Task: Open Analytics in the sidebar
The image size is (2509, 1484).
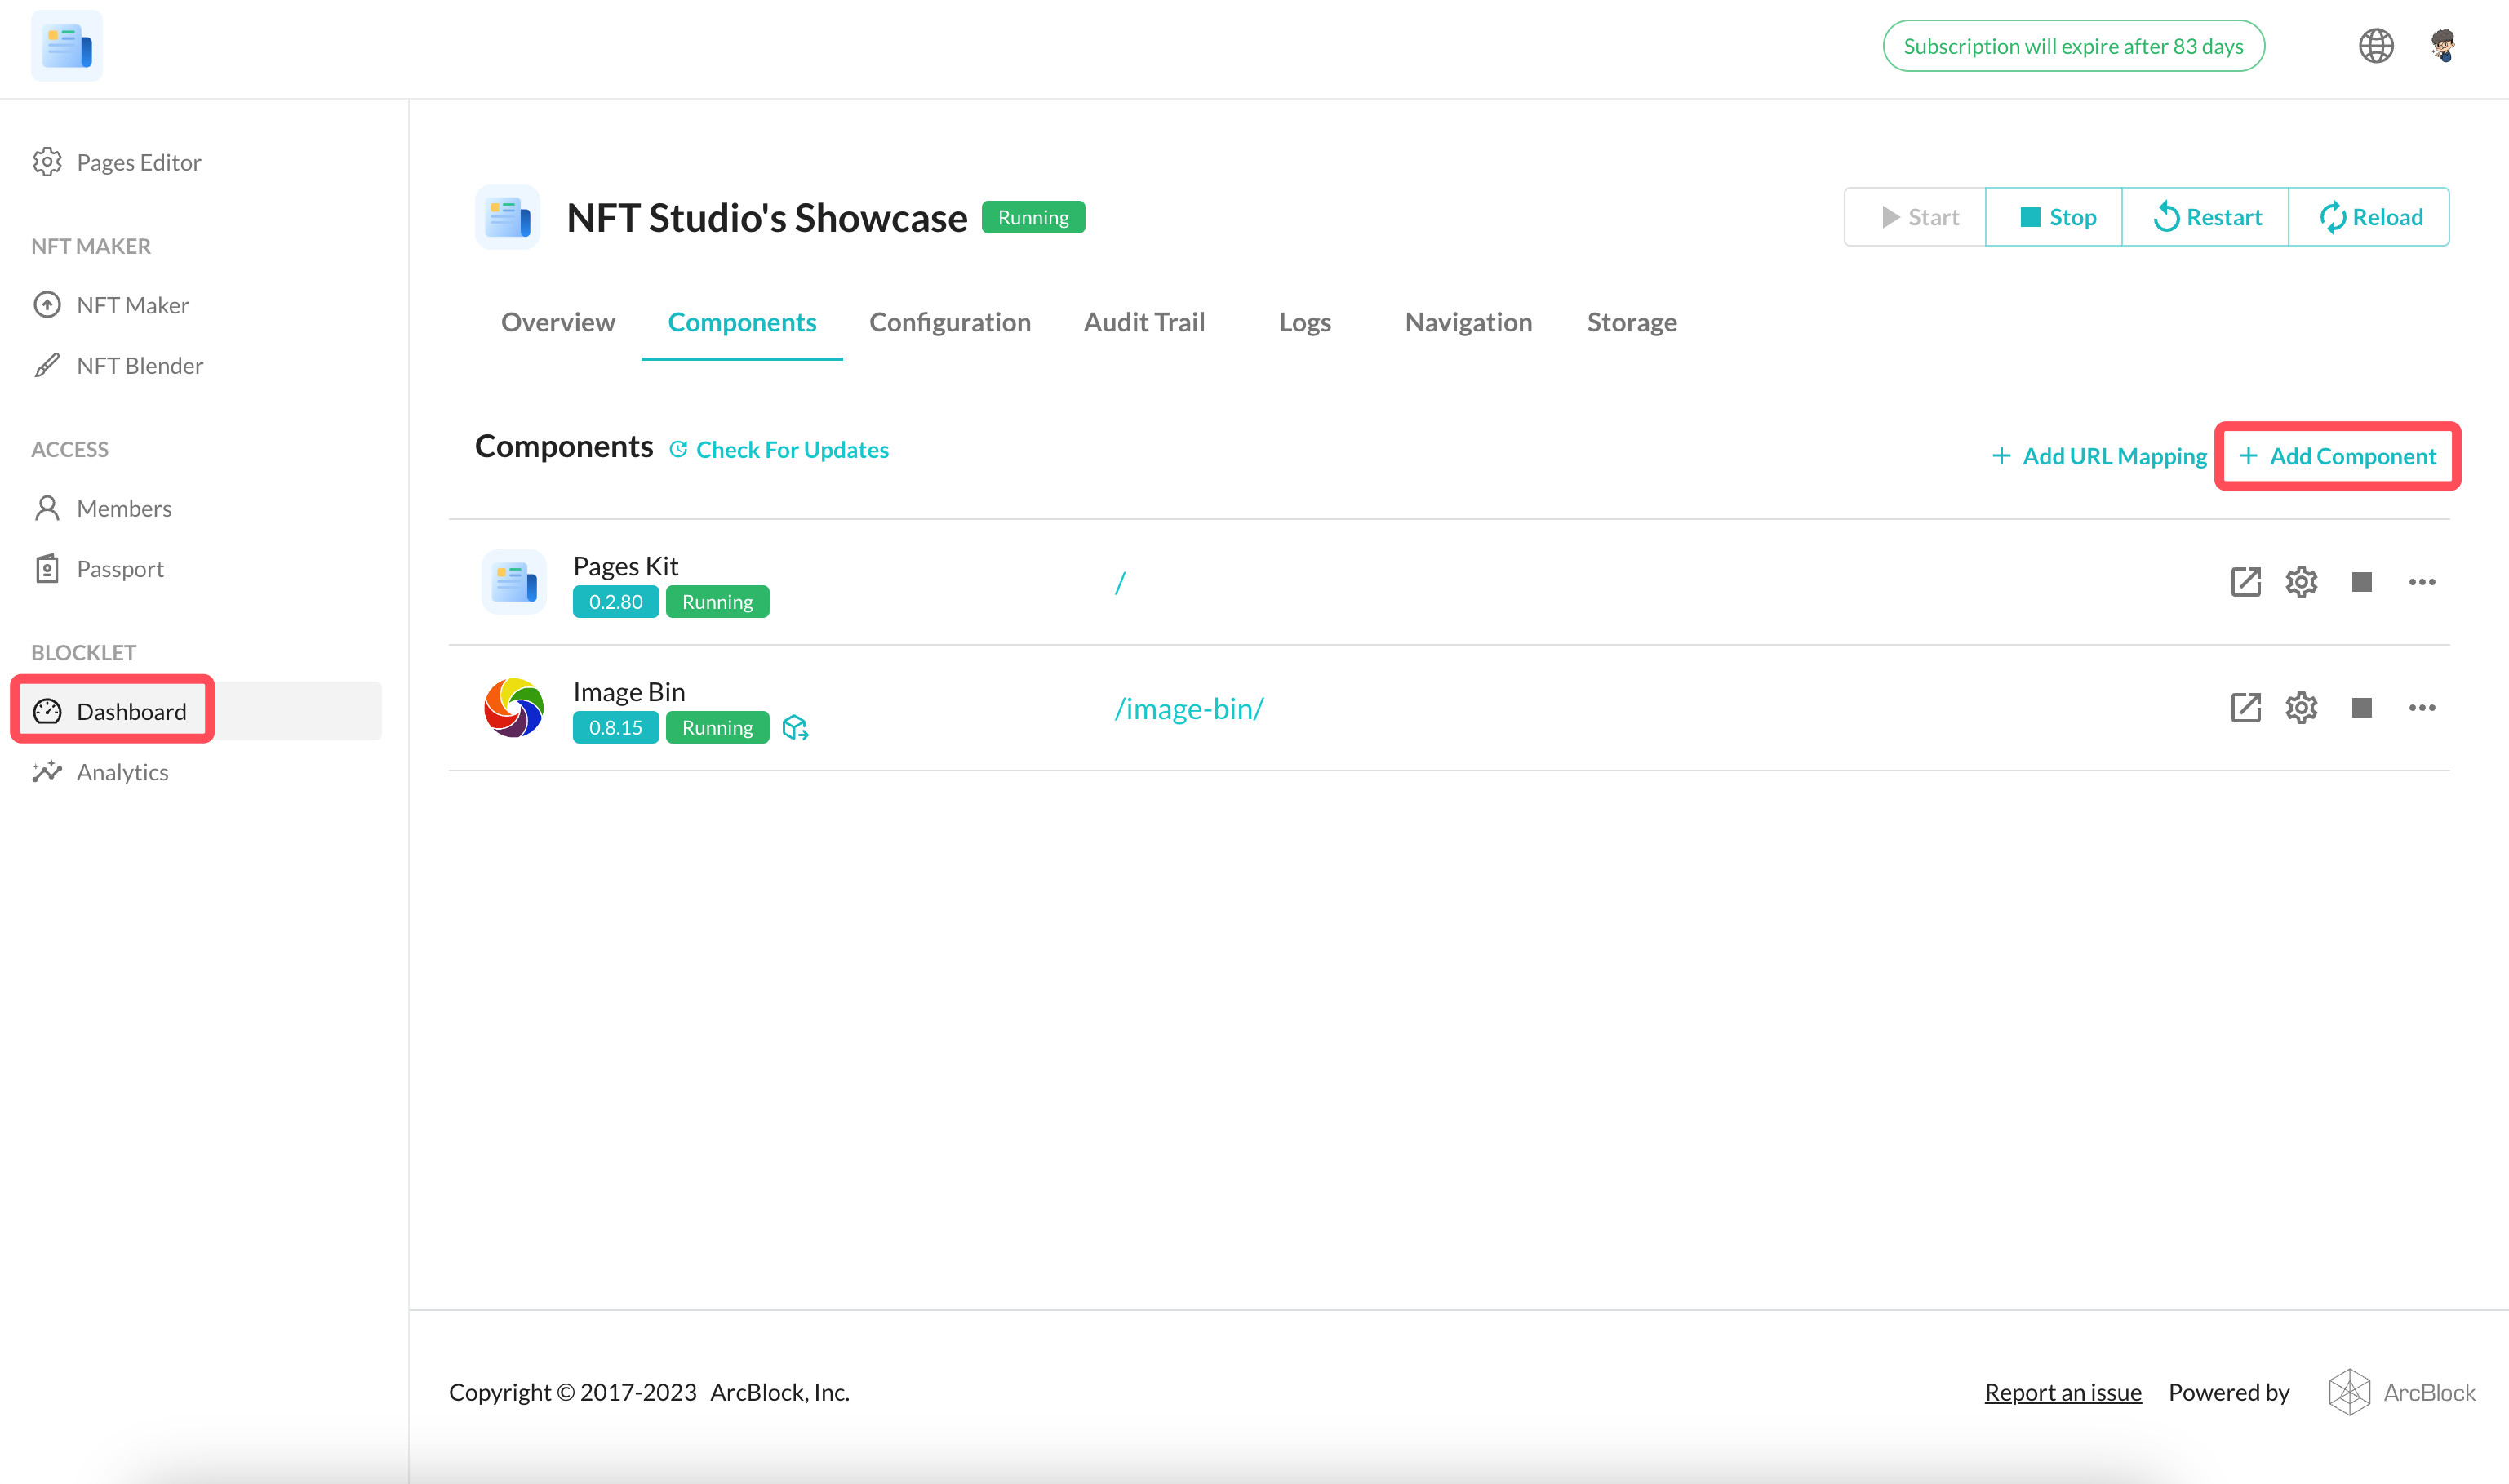Action: tap(122, 772)
